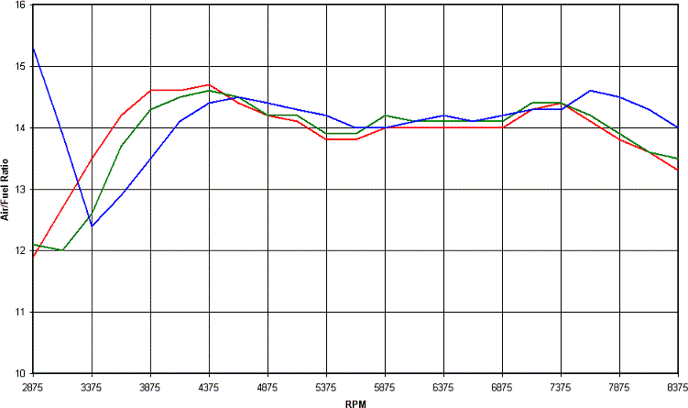Select the blue line's lowest dip at 3375 RPM

tap(92, 226)
